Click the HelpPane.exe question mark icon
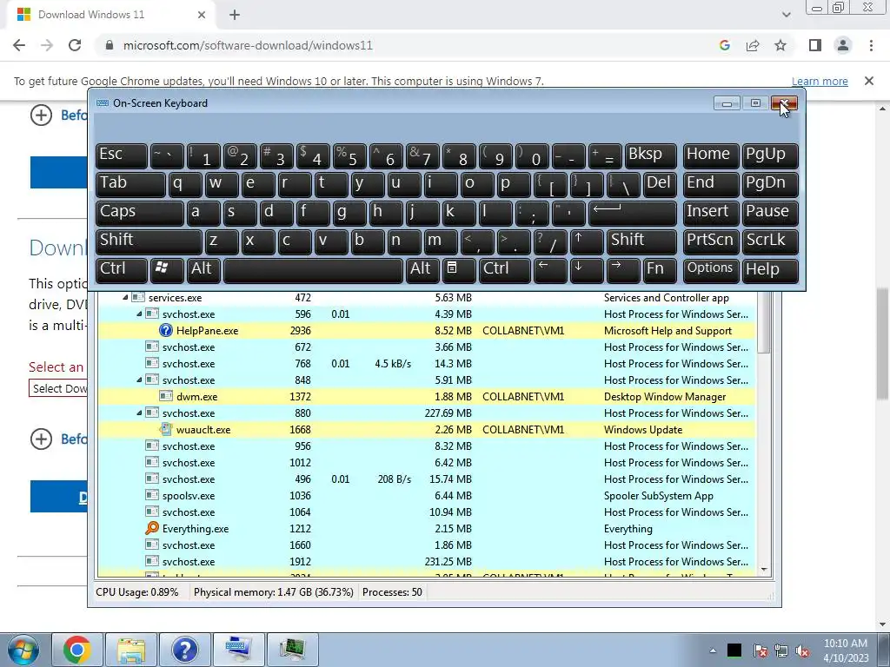 click(166, 330)
